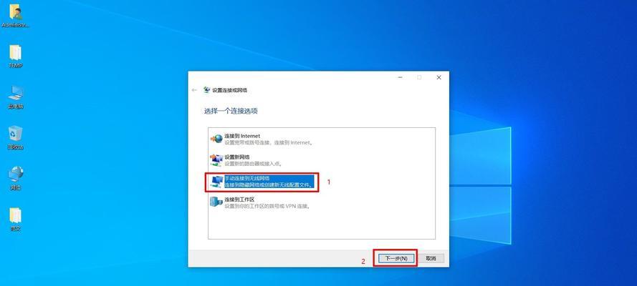Click the 选择一个连接选项 heading
The width and height of the screenshot is (637, 286).
(231, 111)
